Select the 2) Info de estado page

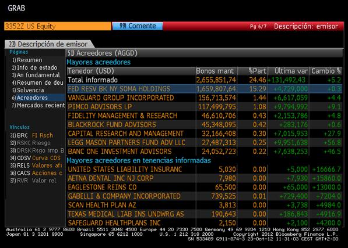tap(34, 67)
